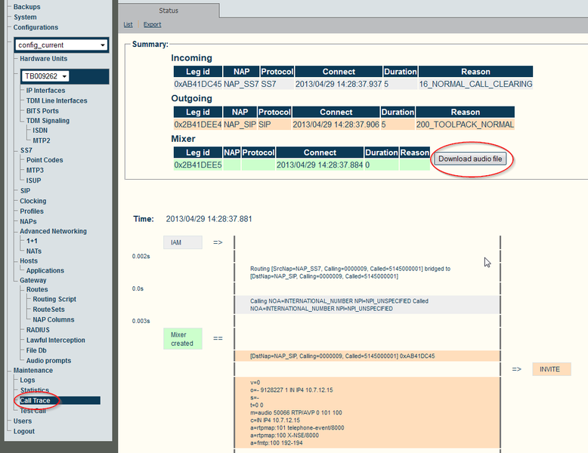Select TDM Line Interfaces item
Viewport: 588px width, 453px height.
point(57,100)
